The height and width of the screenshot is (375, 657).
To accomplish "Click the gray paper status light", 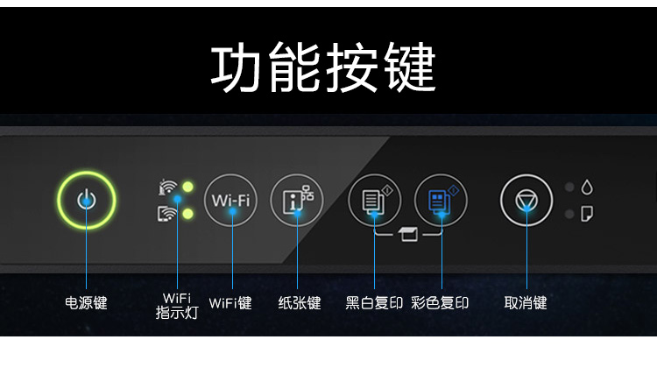I will coord(569,214).
